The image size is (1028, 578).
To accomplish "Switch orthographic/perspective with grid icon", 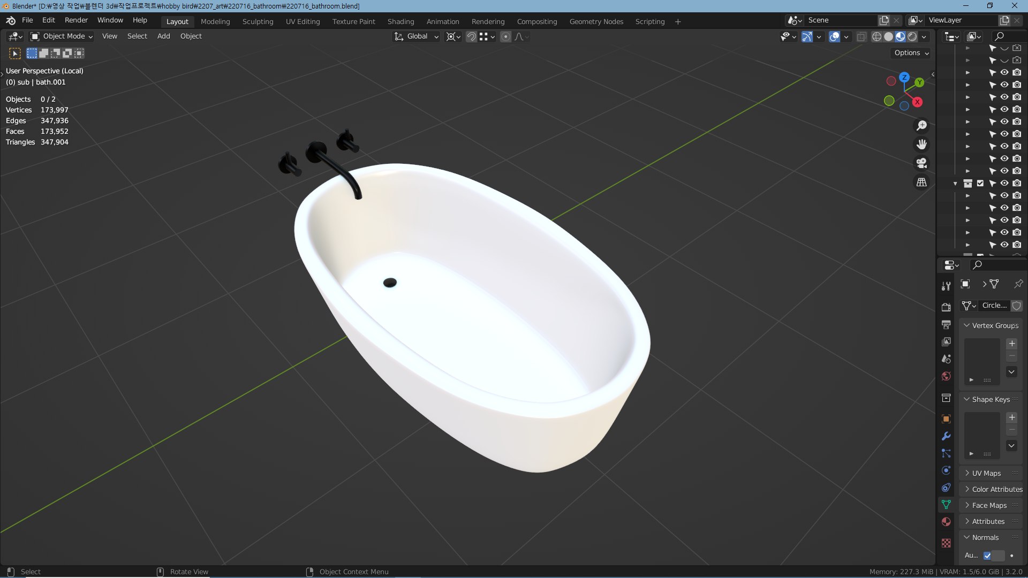I will (x=921, y=182).
